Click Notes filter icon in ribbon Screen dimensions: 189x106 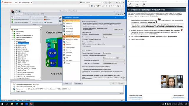click(x=45, y=22)
